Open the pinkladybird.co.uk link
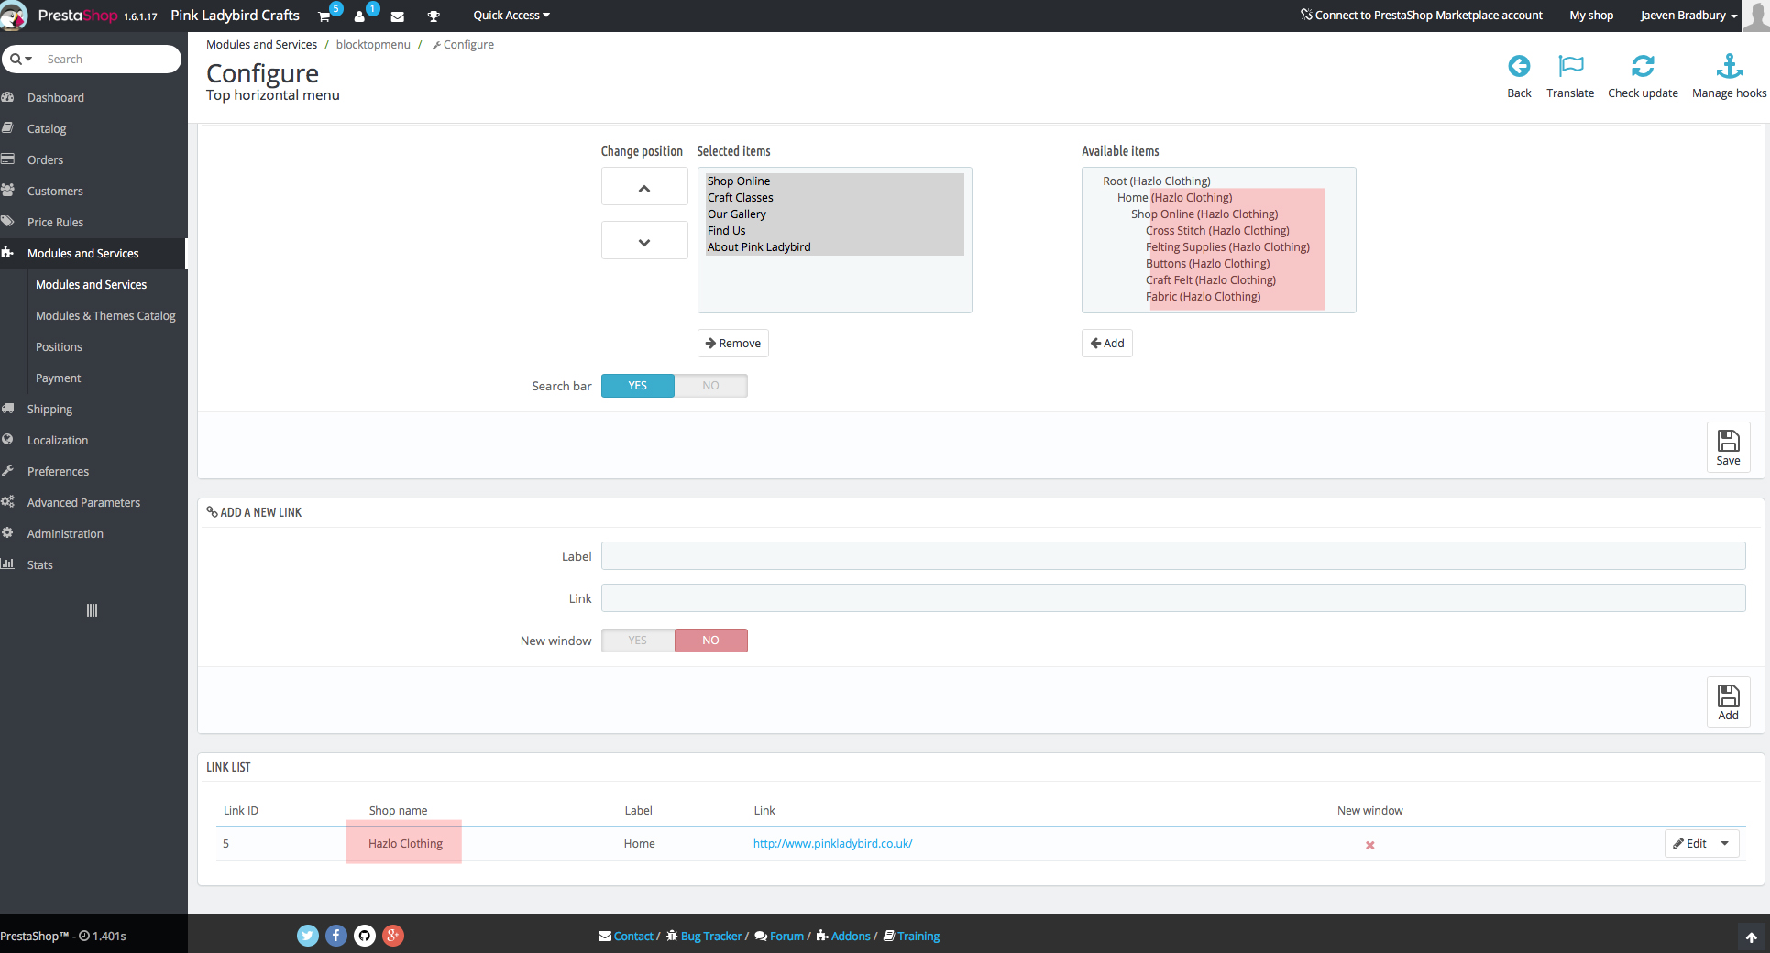1770x953 pixels. (832, 843)
